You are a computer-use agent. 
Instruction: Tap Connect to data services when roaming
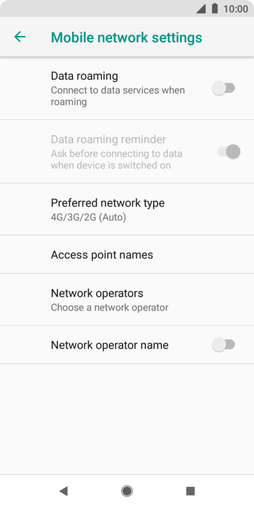click(118, 96)
